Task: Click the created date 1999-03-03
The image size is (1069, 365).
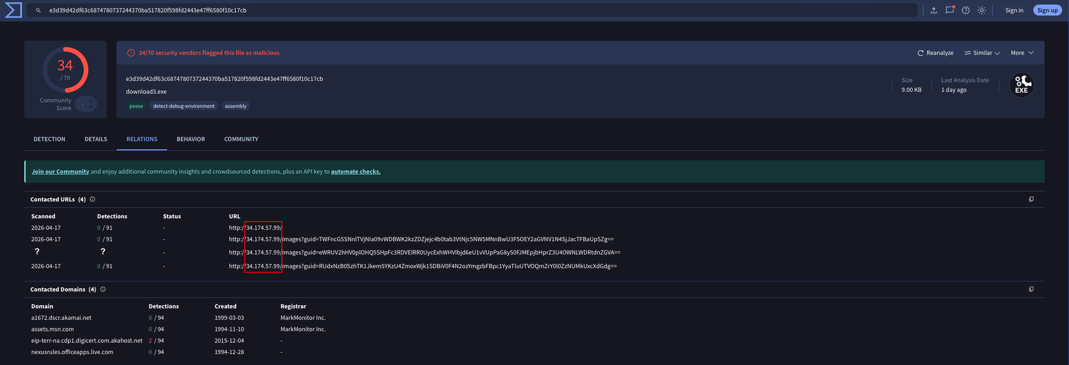Action: (x=229, y=318)
